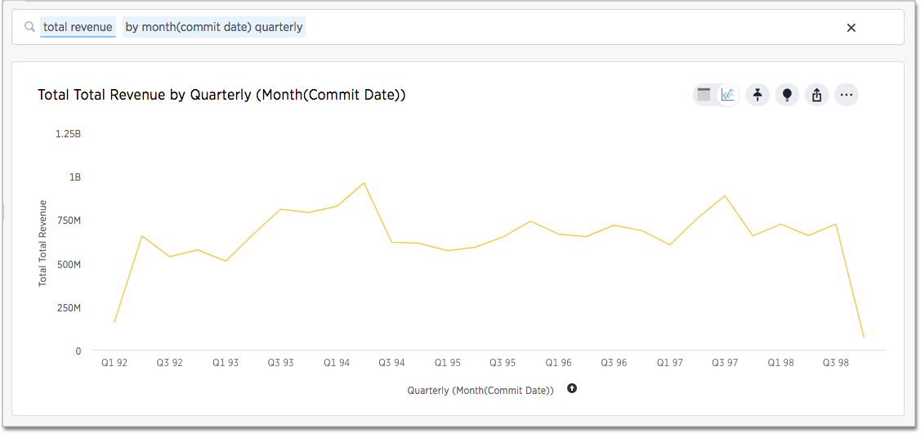The image size is (921, 434).
Task: Click the Total Total Revenue y-axis label
Action: (x=42, y=243)
